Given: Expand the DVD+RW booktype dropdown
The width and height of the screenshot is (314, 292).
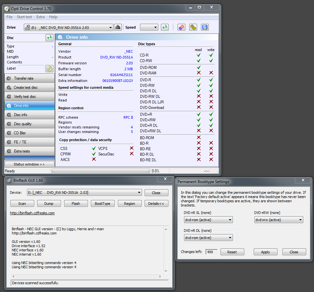Looking at the screenshot, I should pyautogui.click(x=300, y=220).
